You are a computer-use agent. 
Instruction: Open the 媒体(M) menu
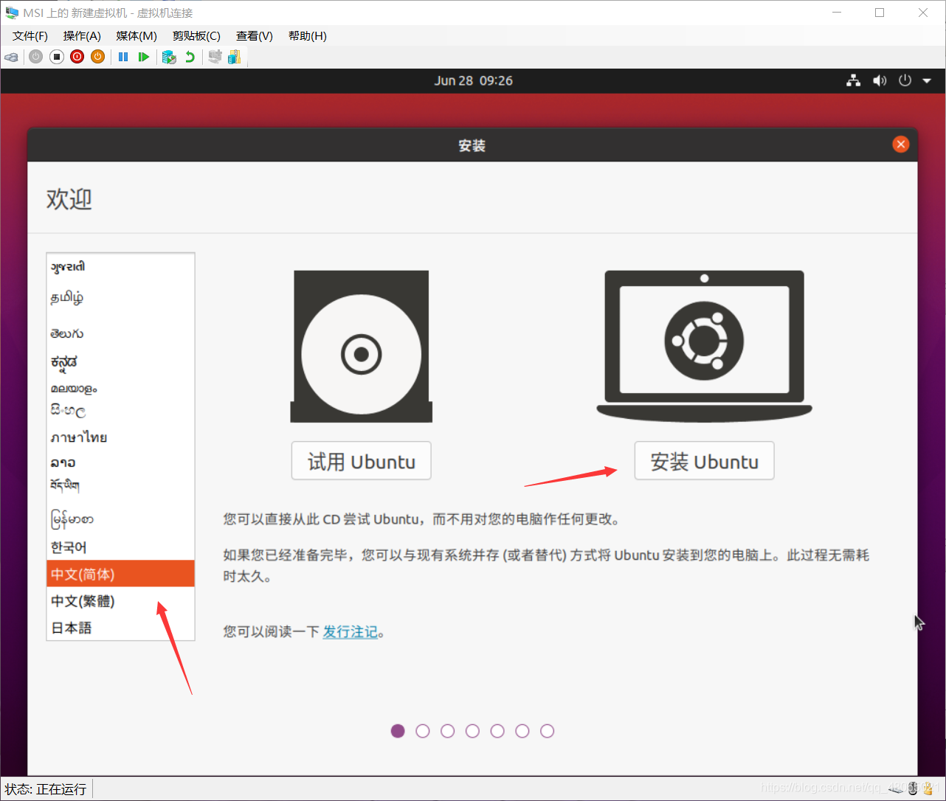(x=137, y=36)
